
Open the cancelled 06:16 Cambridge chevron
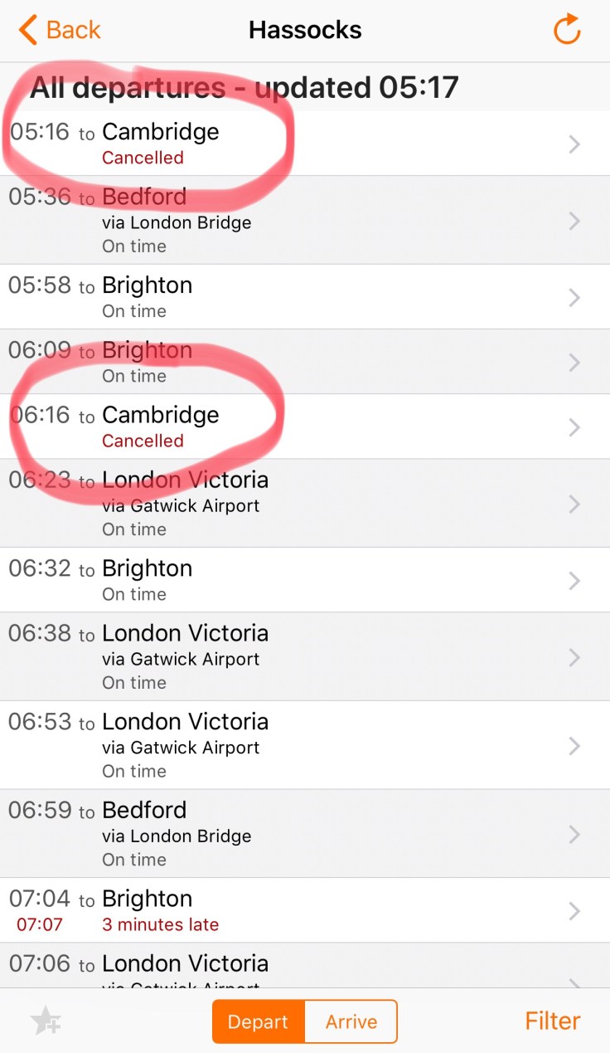(574, 427)
